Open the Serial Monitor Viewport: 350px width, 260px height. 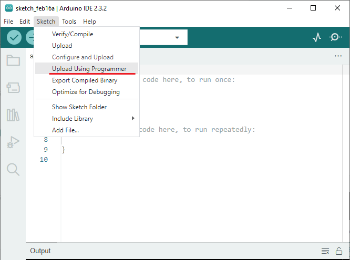coord(335,38)
